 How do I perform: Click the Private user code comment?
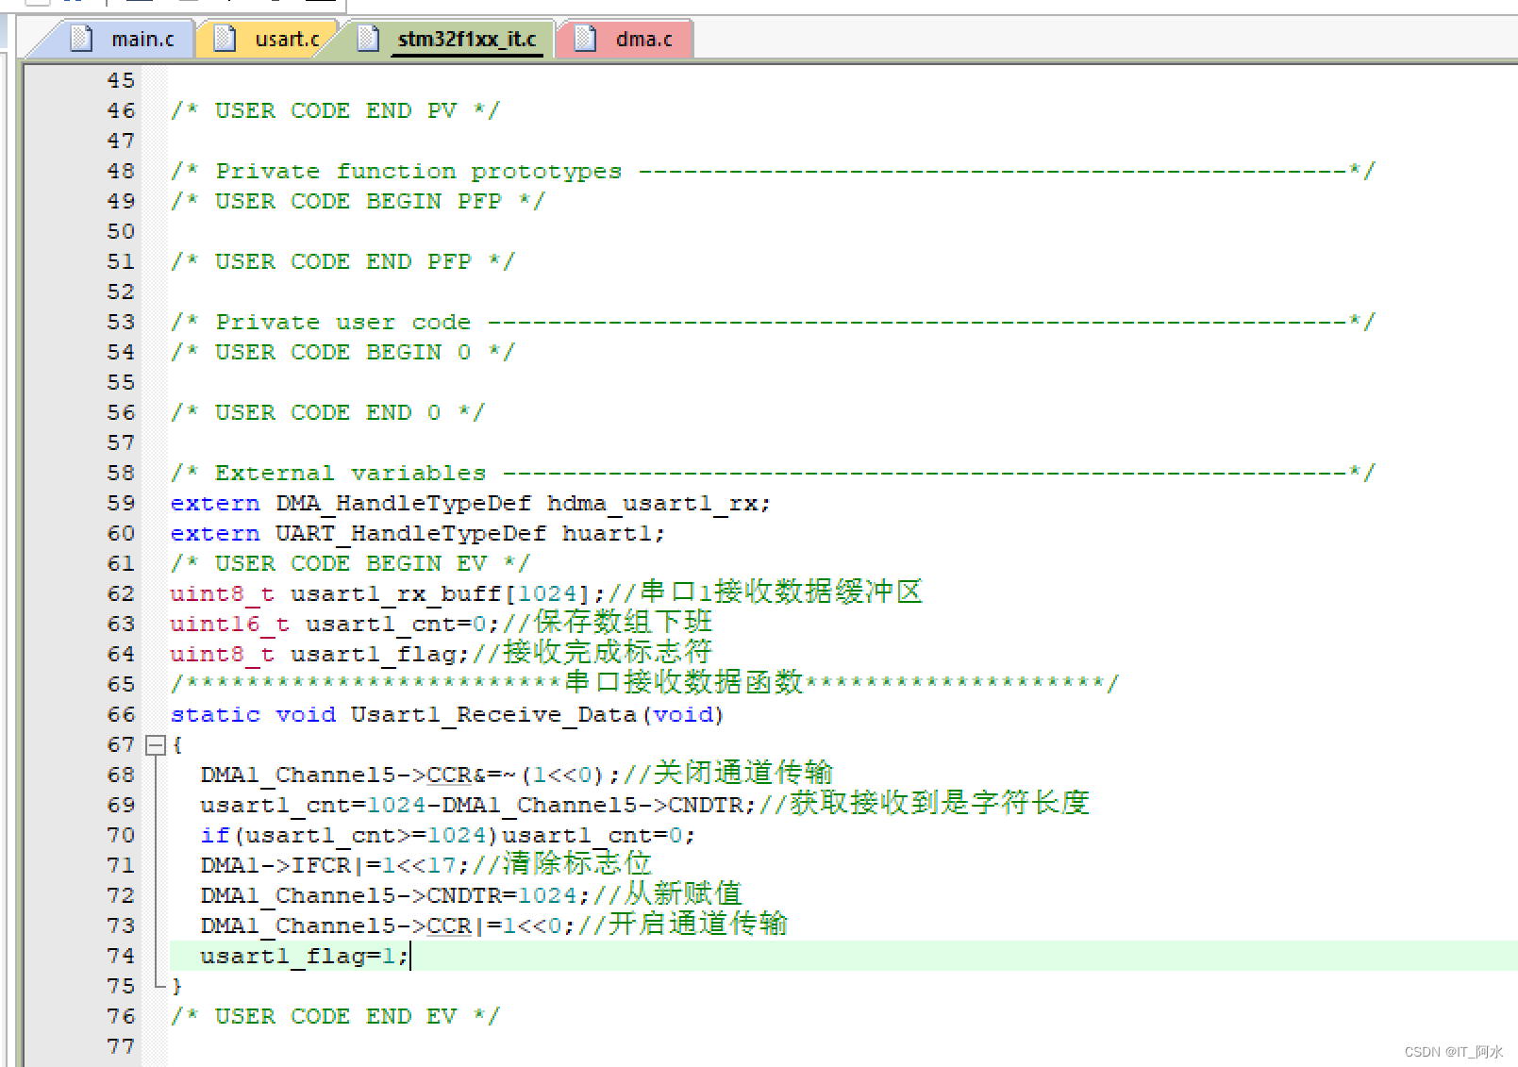coord(773,322)
